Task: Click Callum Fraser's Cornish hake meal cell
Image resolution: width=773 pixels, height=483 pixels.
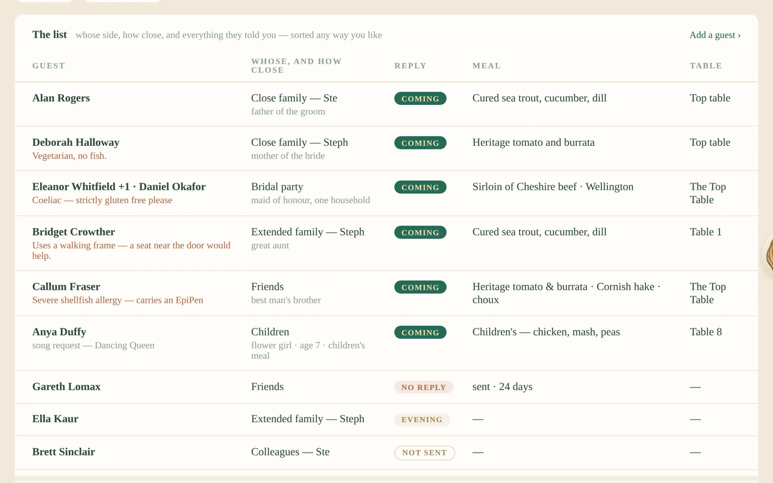Action: 566,293
